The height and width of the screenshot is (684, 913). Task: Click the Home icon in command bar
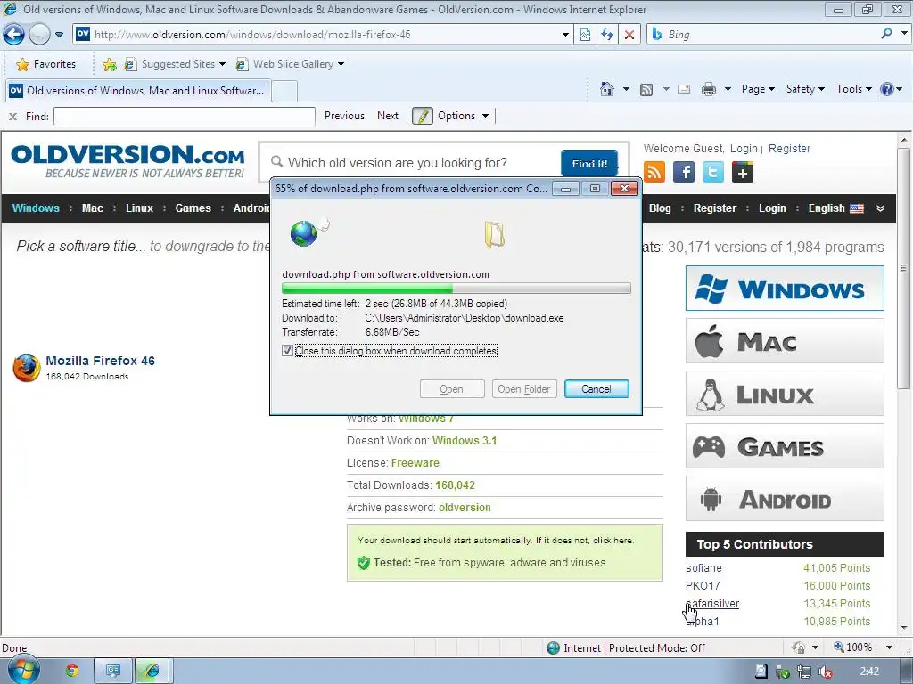click(606, 89)
